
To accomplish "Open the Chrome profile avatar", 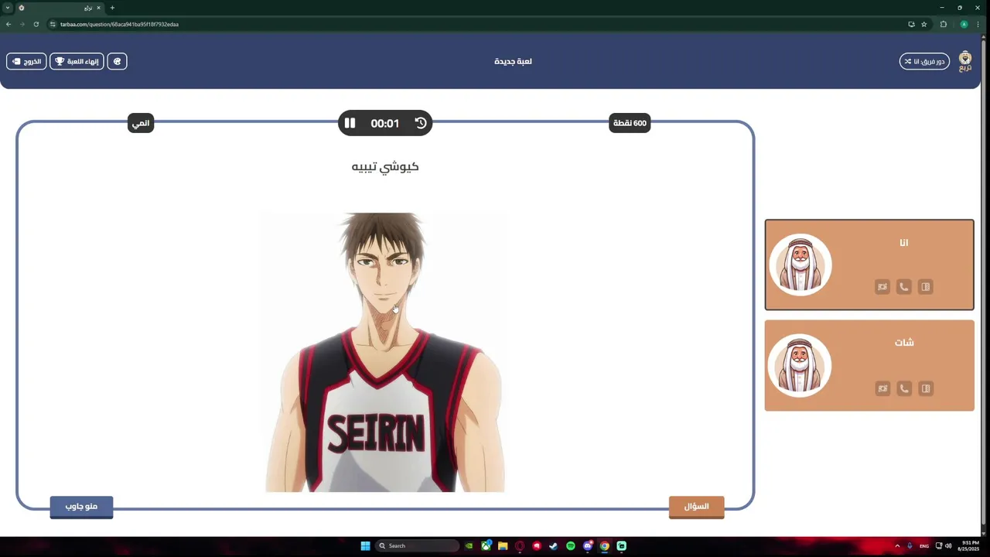I will point(964,24).
